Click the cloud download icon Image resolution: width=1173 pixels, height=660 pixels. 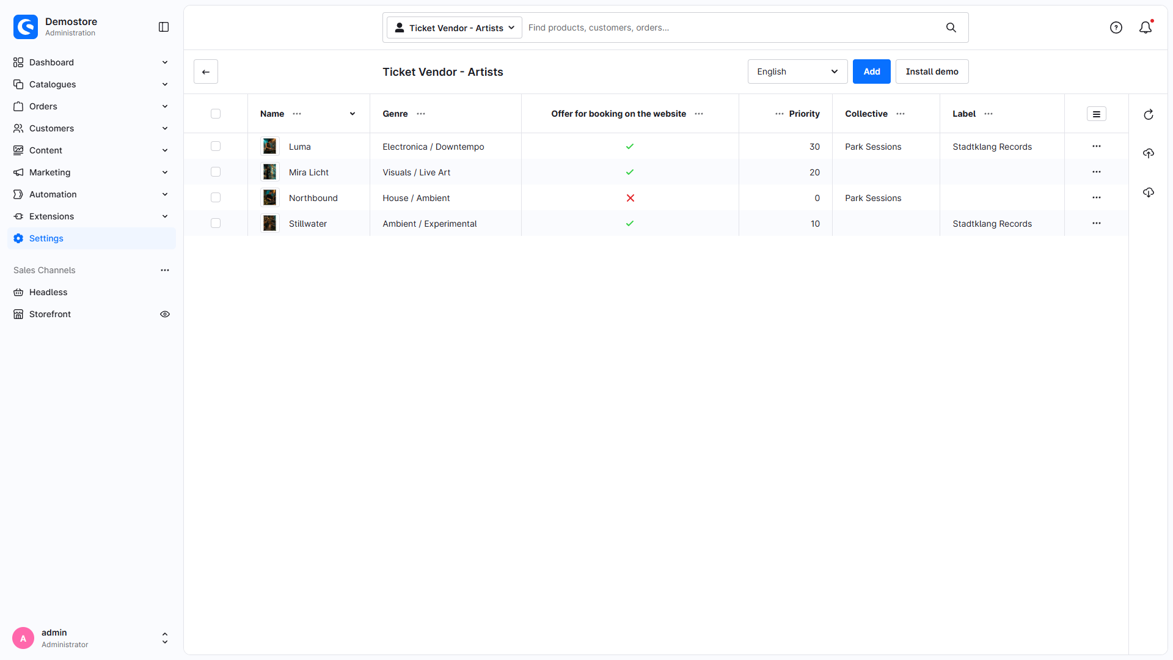click(1149, 193)
